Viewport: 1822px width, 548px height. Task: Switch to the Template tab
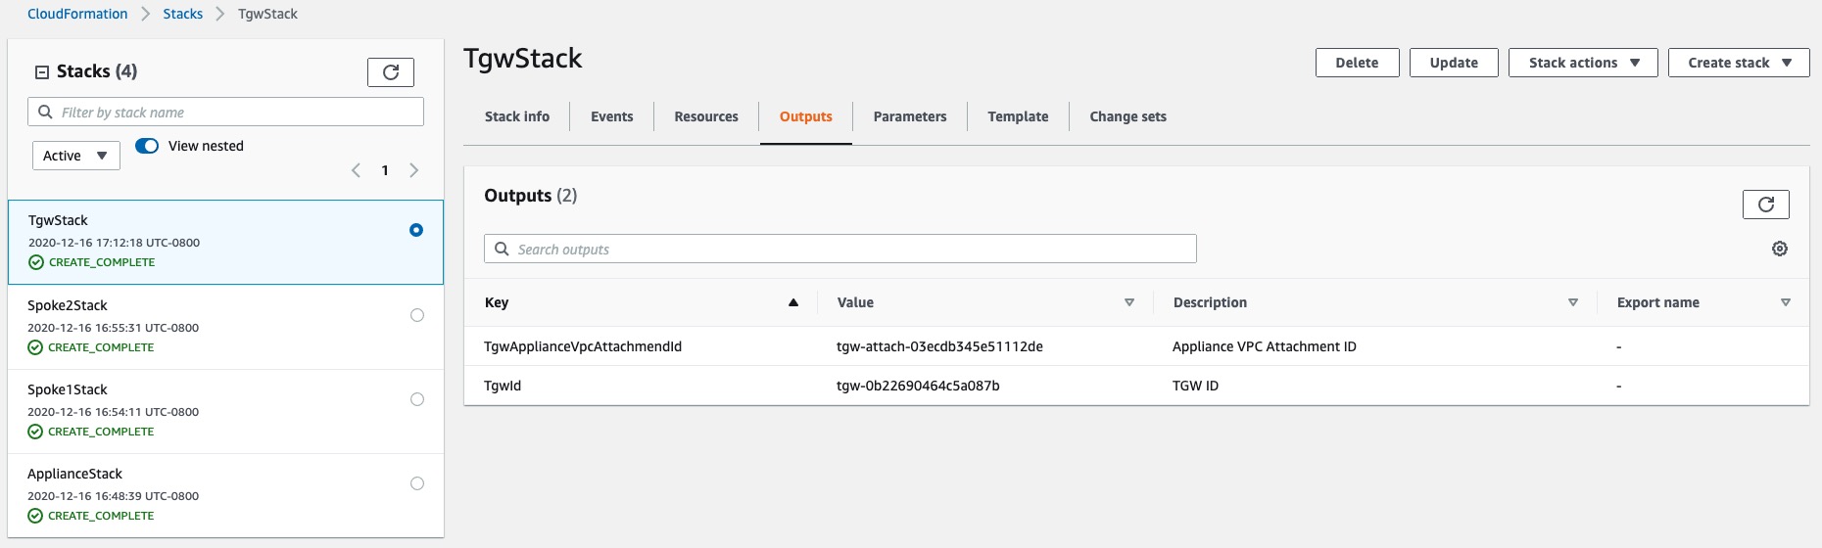point(1018,116)
